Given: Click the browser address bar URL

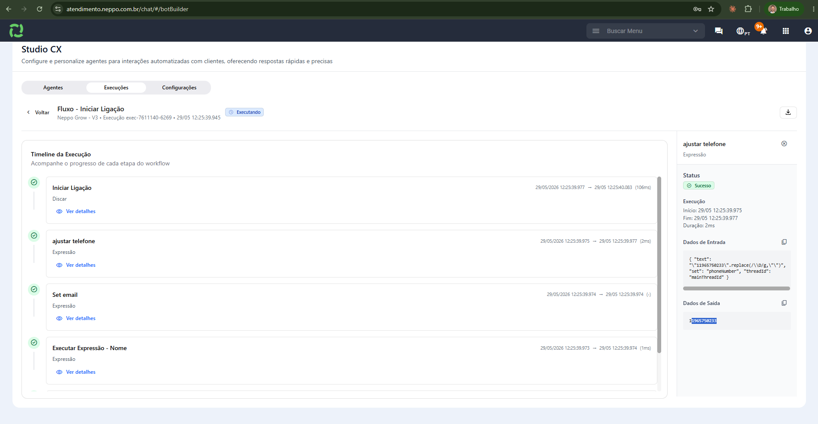Looking at the screenshot, I should coord(127,9).
